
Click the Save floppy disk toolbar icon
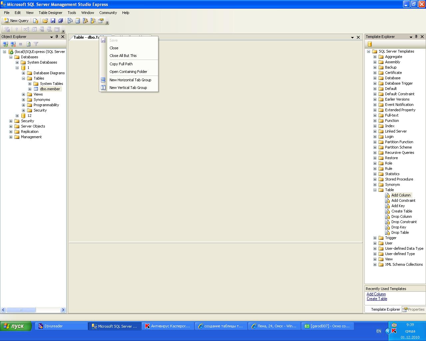click(53, 21)
